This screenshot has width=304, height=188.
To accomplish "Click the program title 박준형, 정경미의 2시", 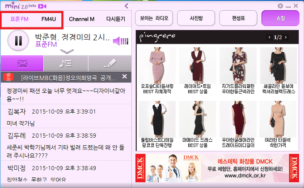I will pos(72,37).
